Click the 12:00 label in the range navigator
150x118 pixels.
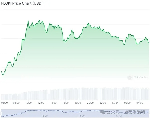[45, 116]
